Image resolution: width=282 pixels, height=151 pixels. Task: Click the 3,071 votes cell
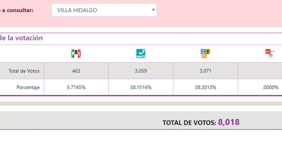point(205,71)
